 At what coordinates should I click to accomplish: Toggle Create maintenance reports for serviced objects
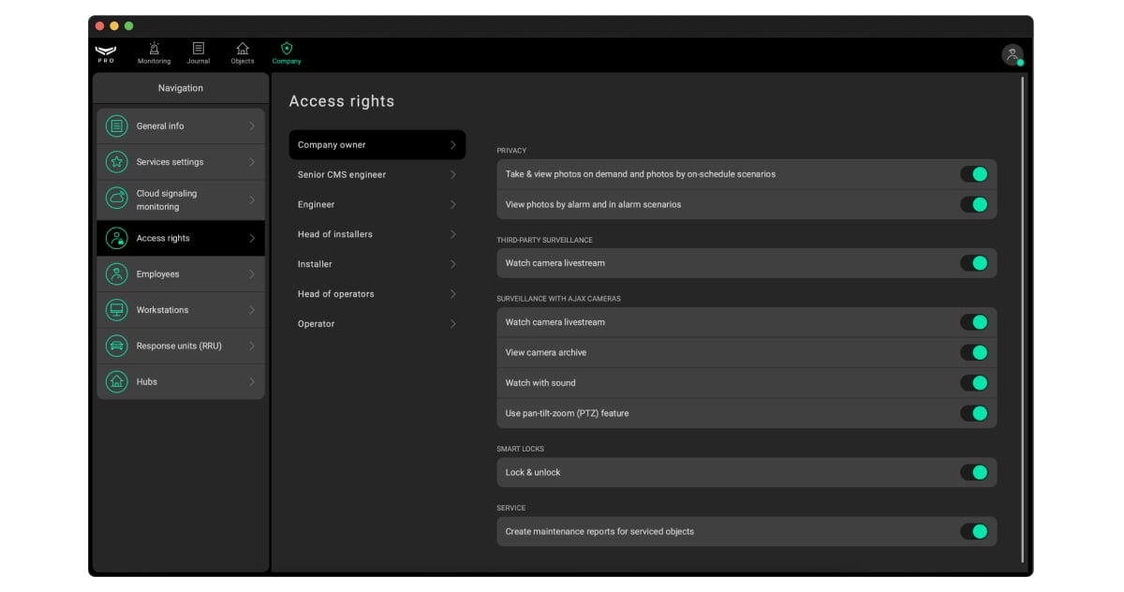click(974, 531)
